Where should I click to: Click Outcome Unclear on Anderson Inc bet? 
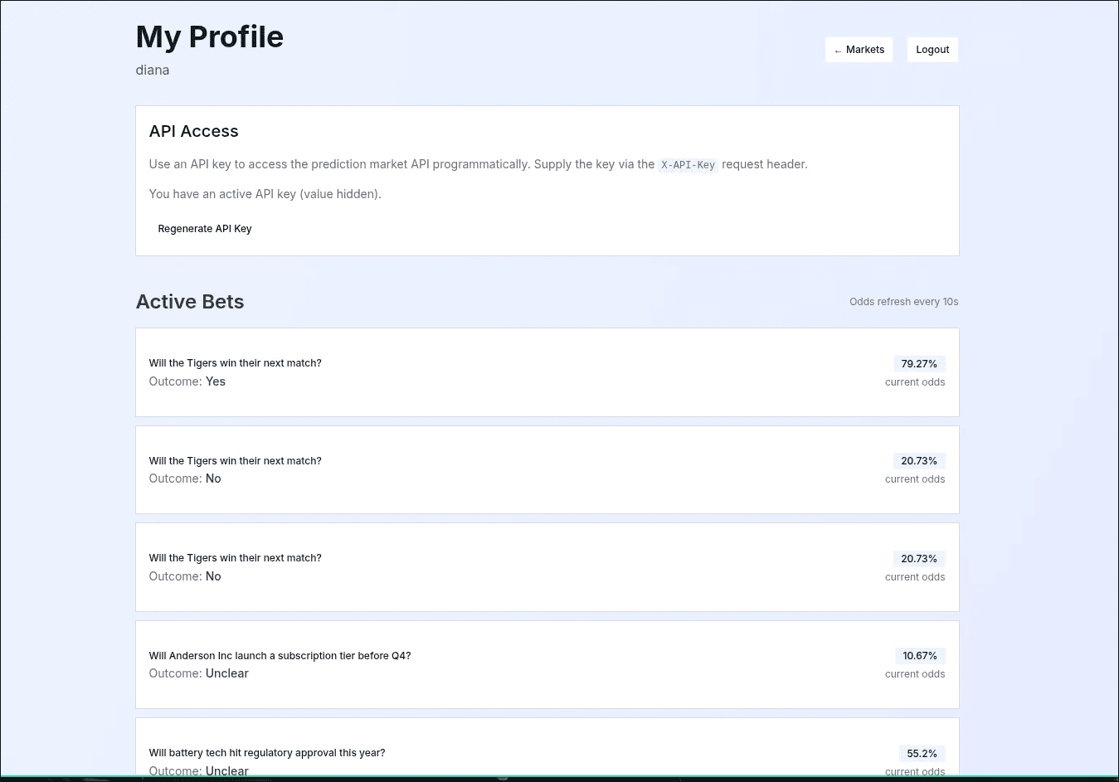click(198, 673)
